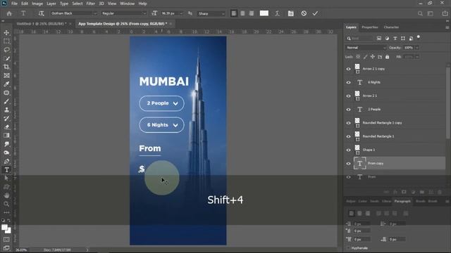This screenshot has width=451, height=253.
Task: Select the Gradient tool
Action: (6, 136)
